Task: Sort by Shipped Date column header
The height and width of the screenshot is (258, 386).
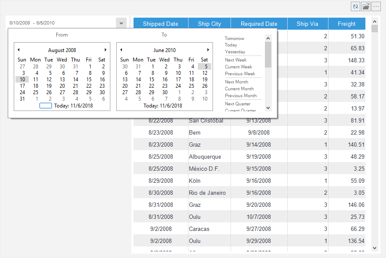Action: coord(160,24)
